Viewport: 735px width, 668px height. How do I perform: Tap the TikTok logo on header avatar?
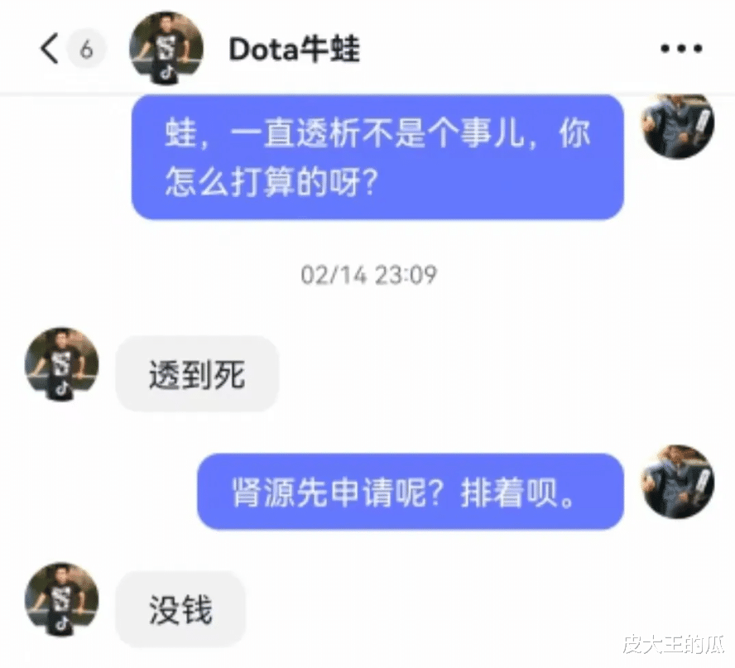168,73
